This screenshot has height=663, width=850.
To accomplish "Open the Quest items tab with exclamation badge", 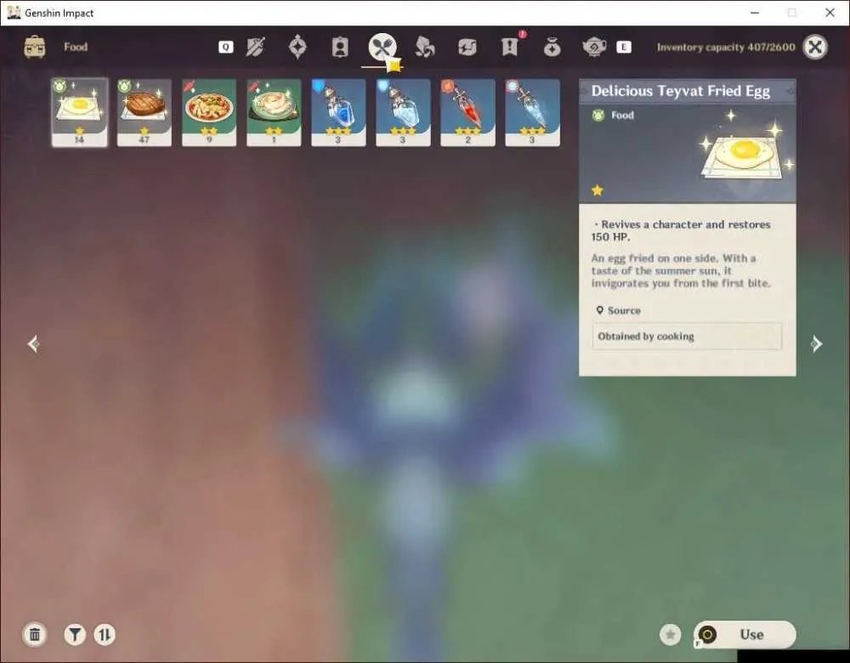I will pos(510,47).
